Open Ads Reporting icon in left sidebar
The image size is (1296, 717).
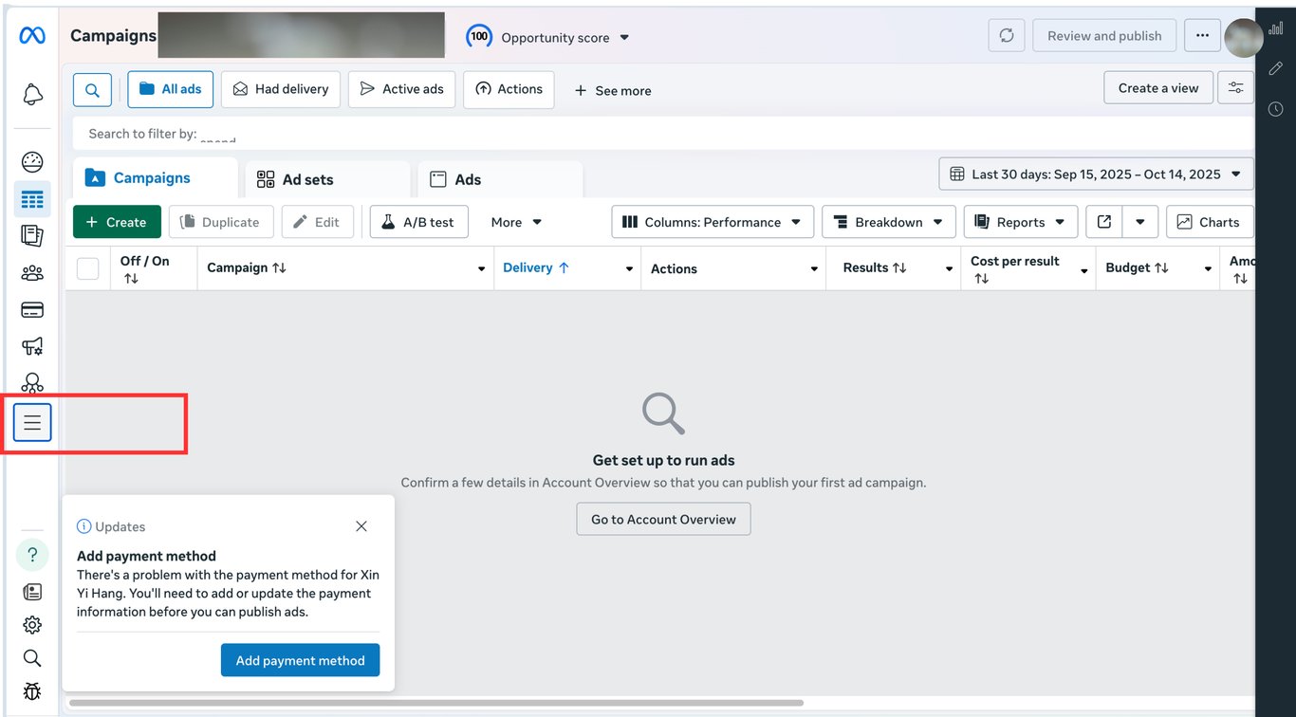click(32, 236)
